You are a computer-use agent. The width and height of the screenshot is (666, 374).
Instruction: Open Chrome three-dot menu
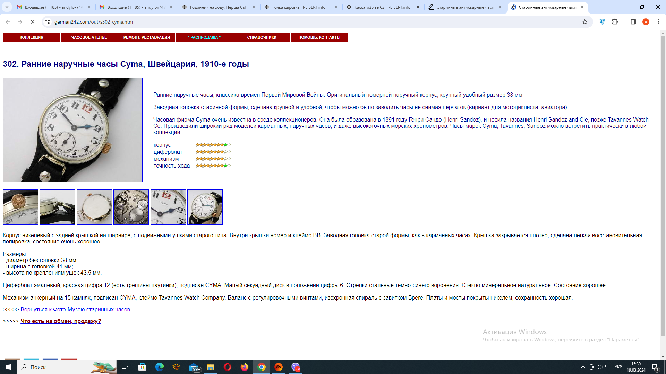(658, 22)
